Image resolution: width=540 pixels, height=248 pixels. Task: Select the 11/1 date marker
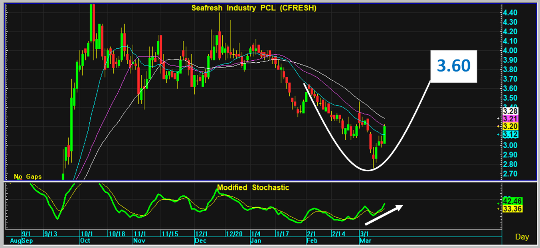[x=139, y=234]
